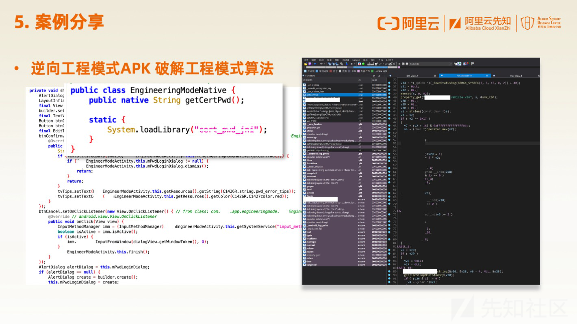
Task: Click the navigation band overview bar
Action: coord(352,67)
